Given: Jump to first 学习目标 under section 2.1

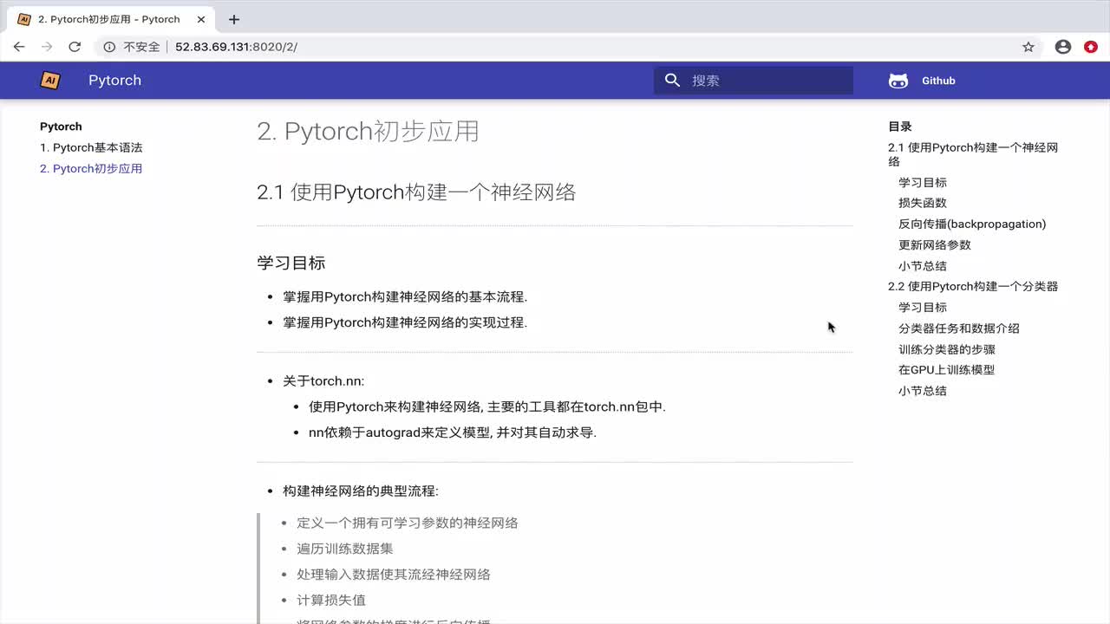Looking at the screenshot, I should point(923,182).
